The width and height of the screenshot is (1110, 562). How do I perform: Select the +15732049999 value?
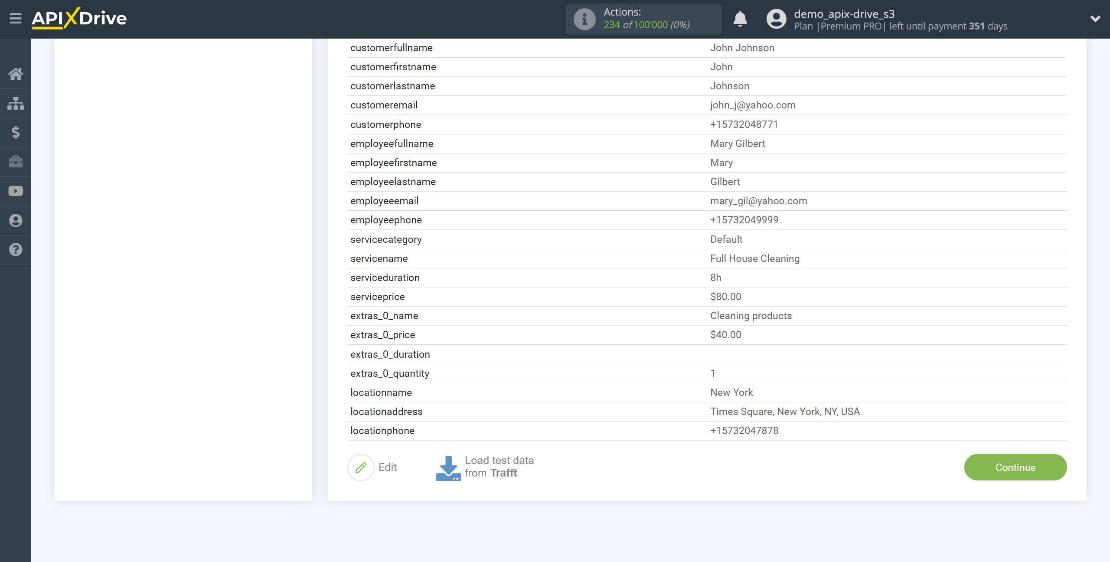744,220
